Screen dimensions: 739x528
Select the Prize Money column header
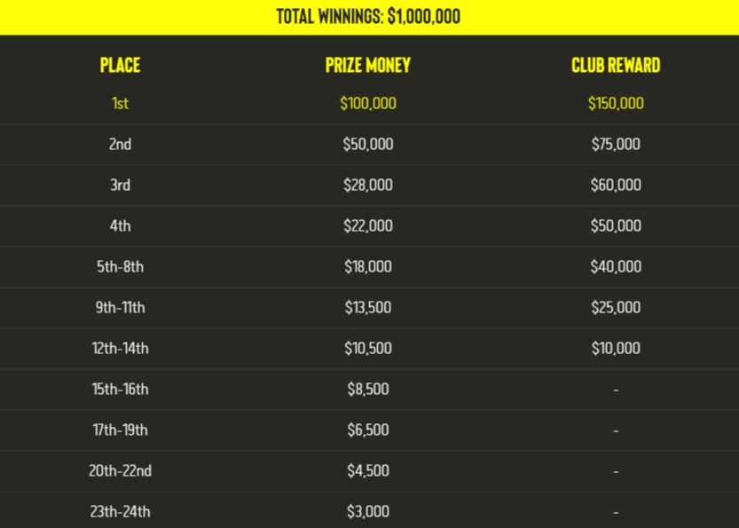(368, 65)
